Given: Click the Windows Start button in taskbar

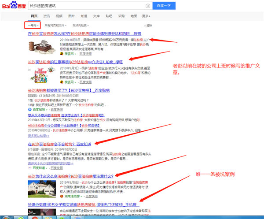Looking at the screenshot, I should point(6,216).
